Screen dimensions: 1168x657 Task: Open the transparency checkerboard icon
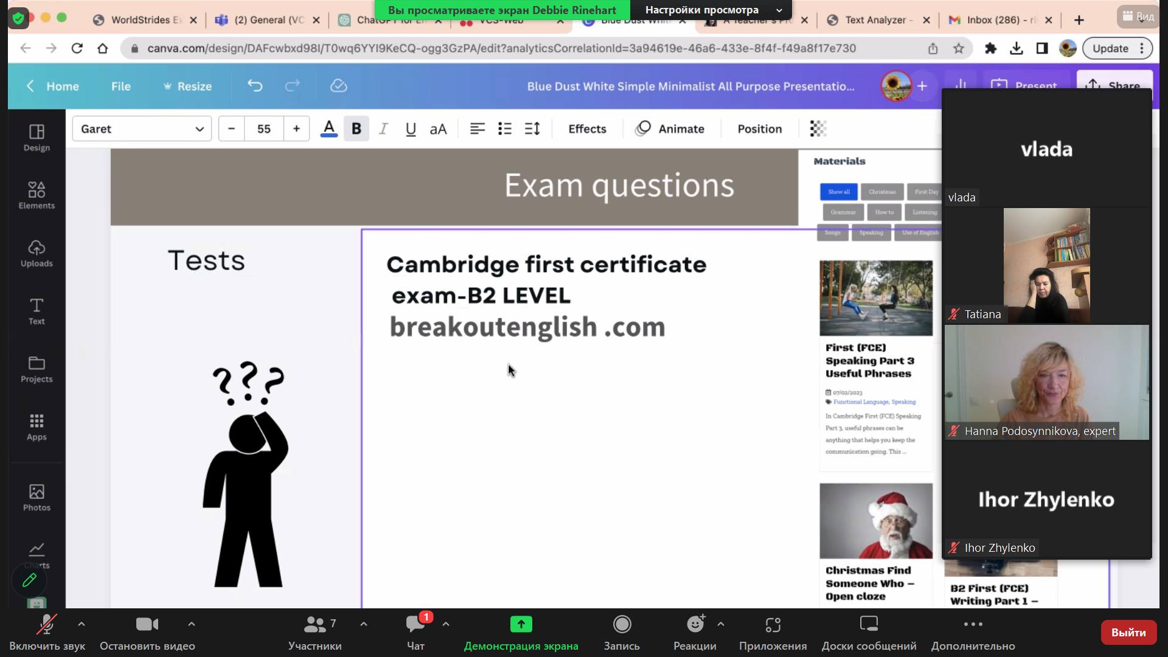(x=818, y=128)
